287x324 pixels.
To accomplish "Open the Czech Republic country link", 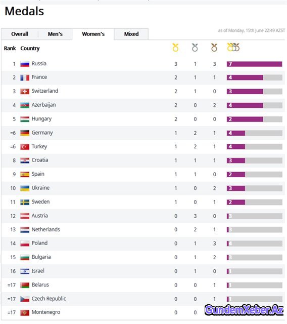I will click(x=49, y=299).
